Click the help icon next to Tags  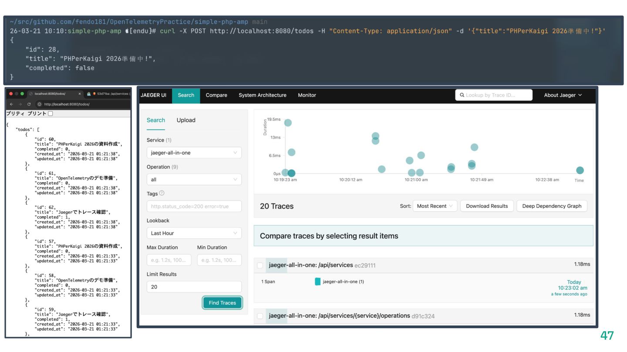(x=162, y=193)
